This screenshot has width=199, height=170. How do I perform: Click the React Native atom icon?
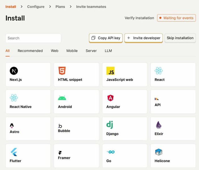[14, 98]
